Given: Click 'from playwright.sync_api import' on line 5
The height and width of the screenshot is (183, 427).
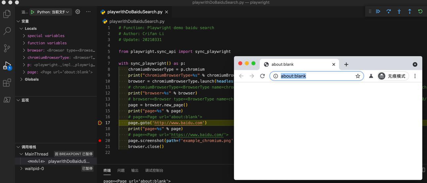Looking at the screenshot, I should [156, 52].
